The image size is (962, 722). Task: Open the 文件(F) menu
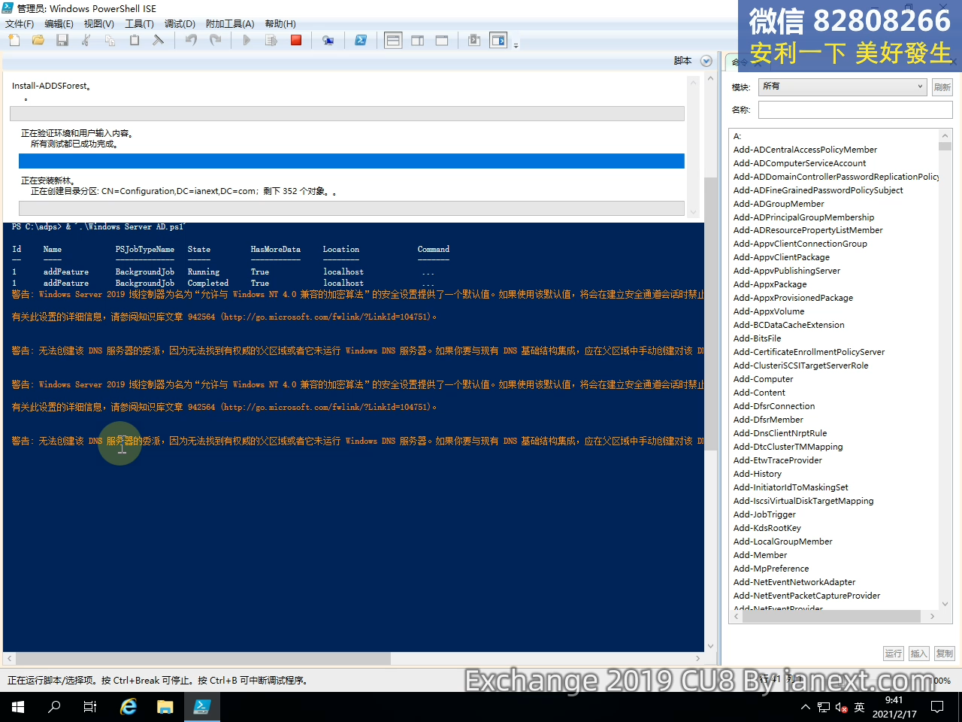click(20, 24)
